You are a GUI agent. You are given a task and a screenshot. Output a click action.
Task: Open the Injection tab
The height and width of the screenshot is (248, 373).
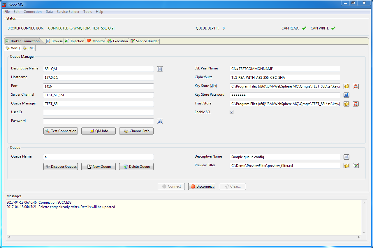pyautogui.click(x=75, y=41)
